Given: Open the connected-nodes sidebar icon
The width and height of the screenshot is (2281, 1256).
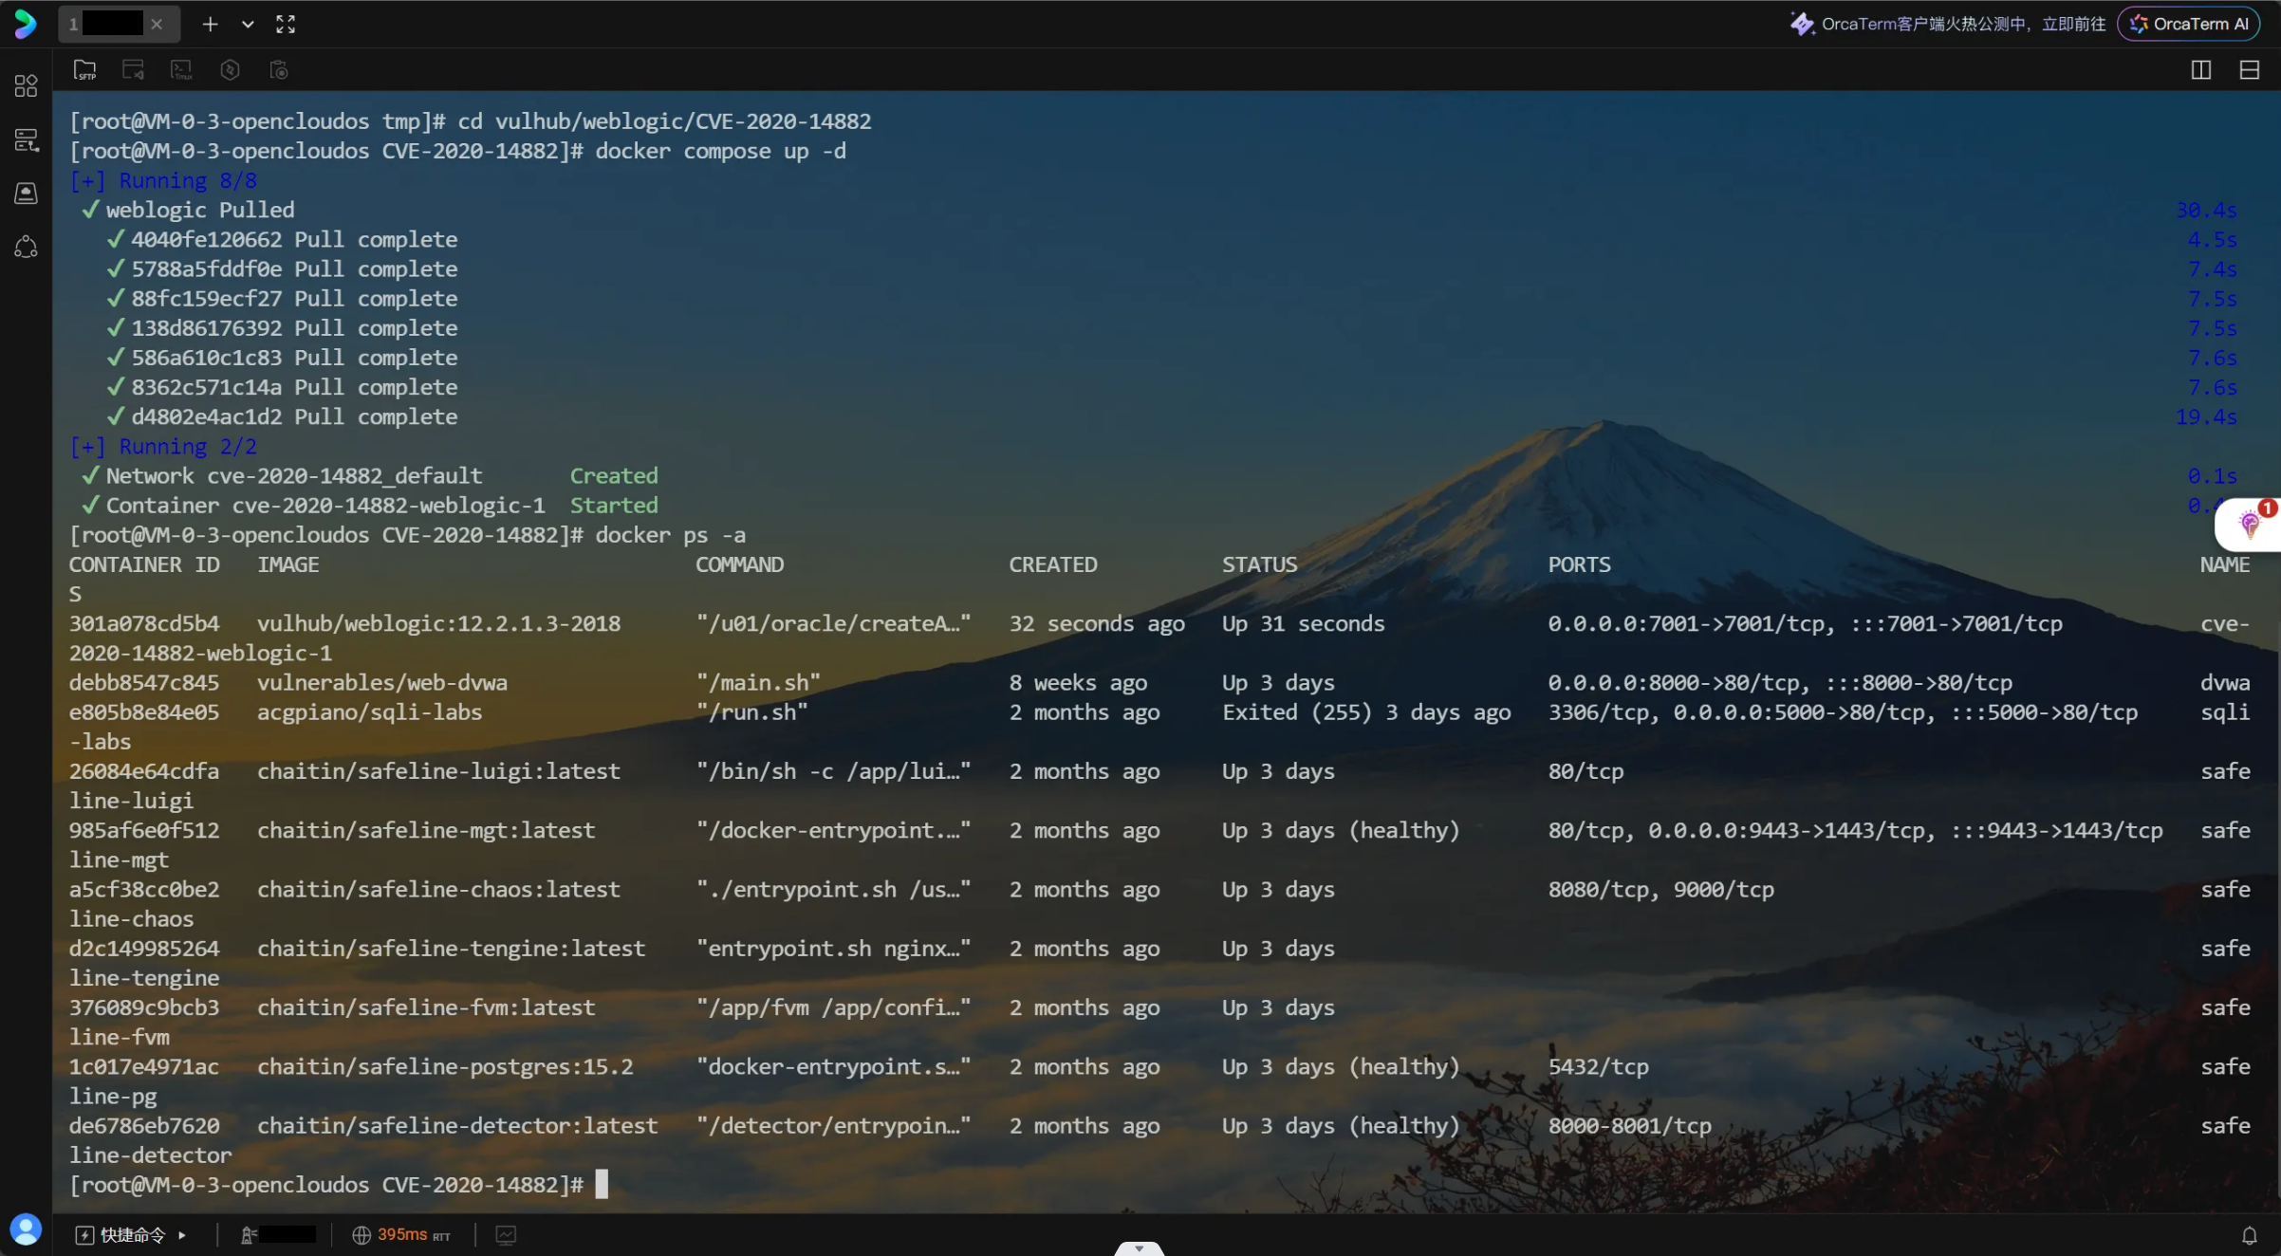Looking at the screenshot, I should tap(26, 247).
